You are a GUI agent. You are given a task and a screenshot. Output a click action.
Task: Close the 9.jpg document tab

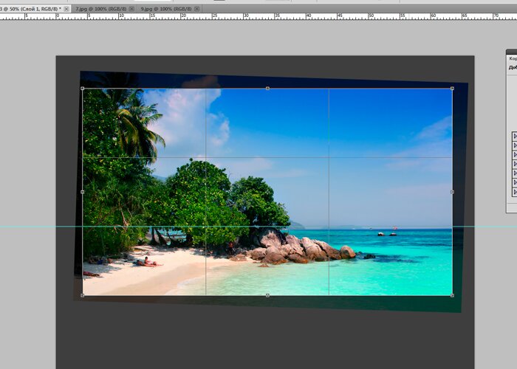(197, 9)
